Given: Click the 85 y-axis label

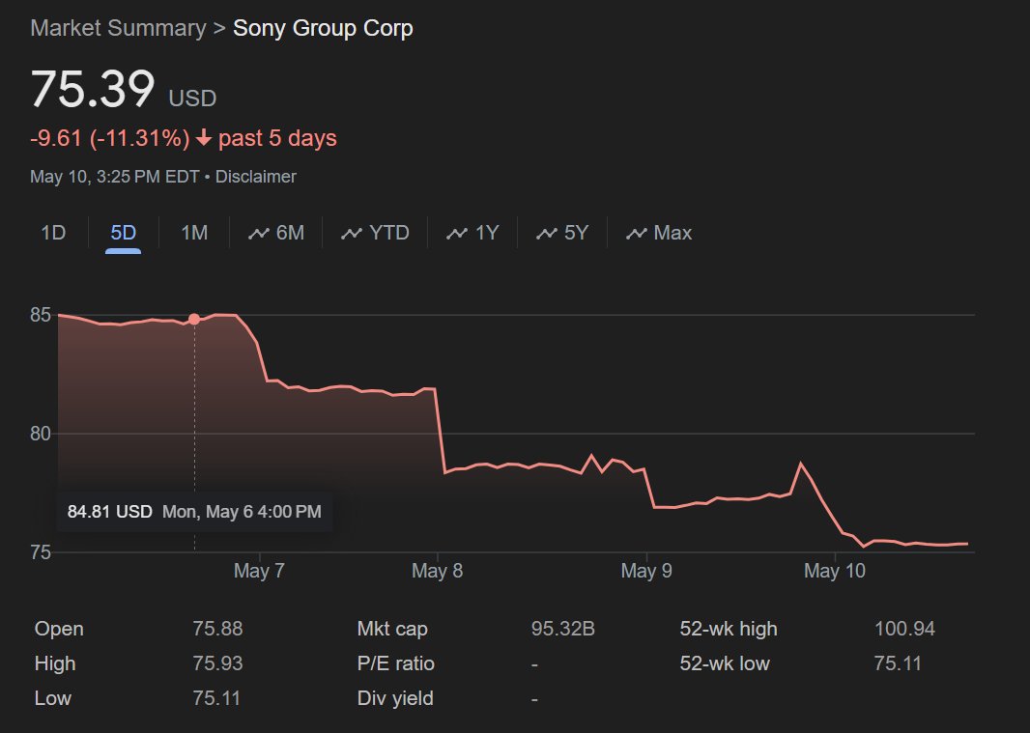Looking at the screenshot, I should coord(40,315).
